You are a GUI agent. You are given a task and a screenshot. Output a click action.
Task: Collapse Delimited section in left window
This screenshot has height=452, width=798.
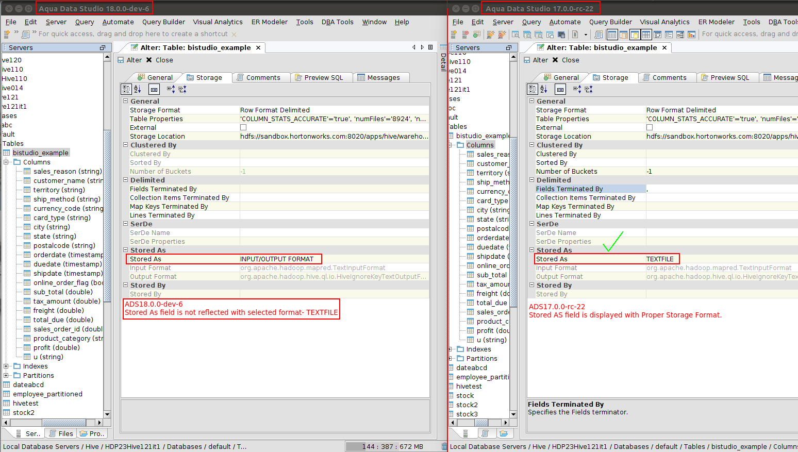point(125,180)
